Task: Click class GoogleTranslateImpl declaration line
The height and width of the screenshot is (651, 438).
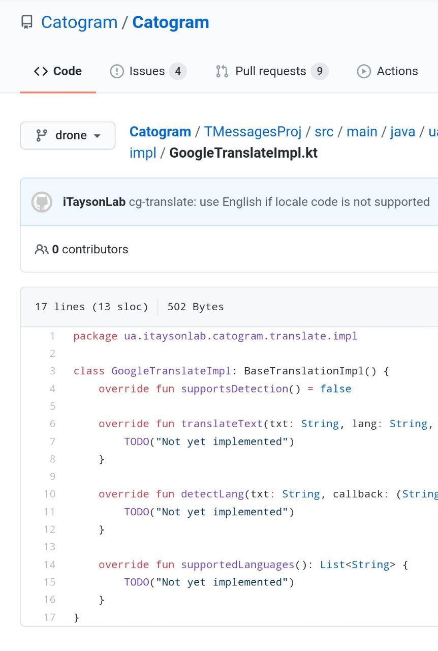Action: [231, 371]
